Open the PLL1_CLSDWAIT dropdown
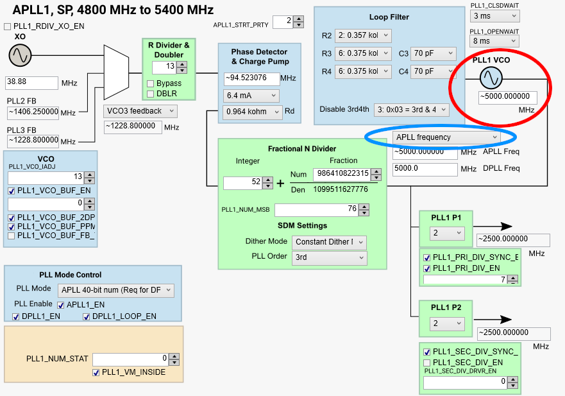 click(x=494, y=15)
